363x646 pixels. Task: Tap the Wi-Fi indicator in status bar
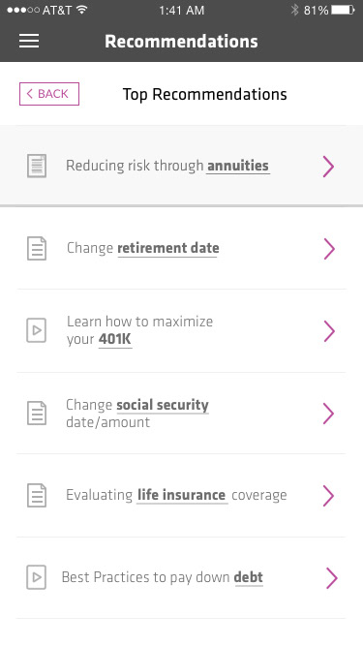tap(82, 10)
